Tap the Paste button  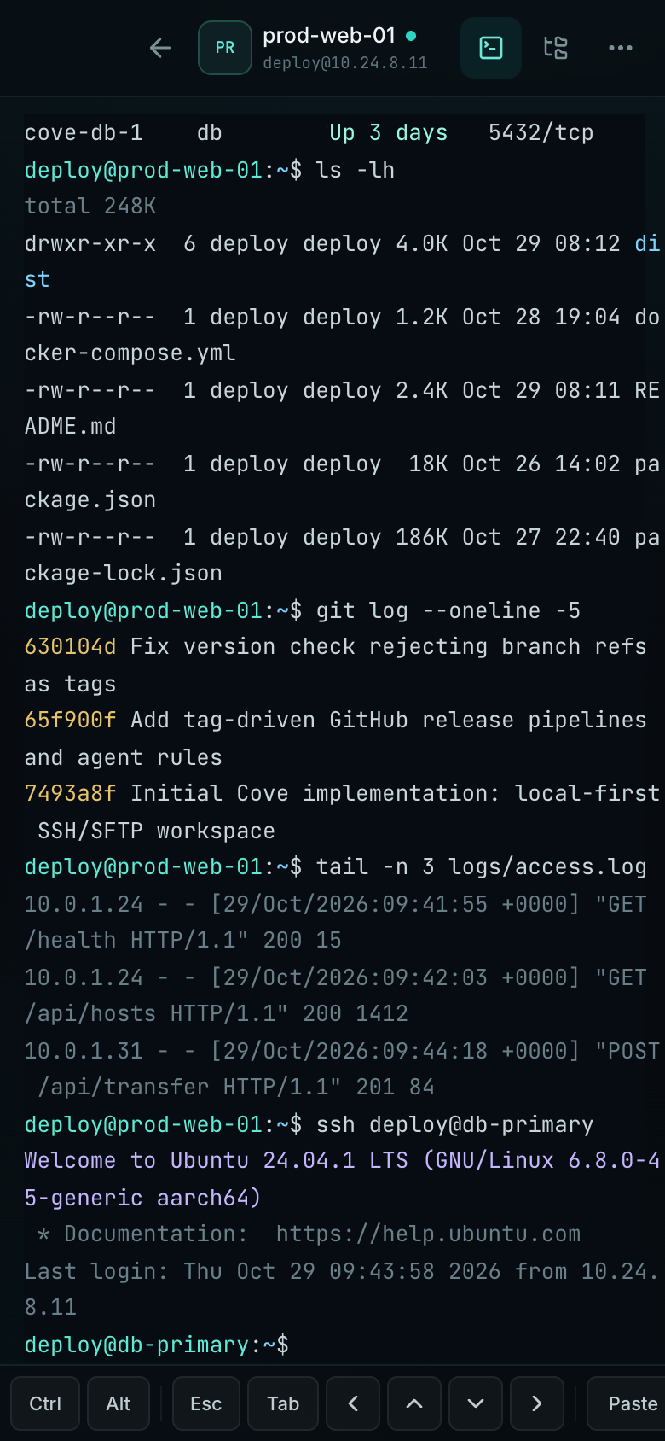coord(627,1403)
